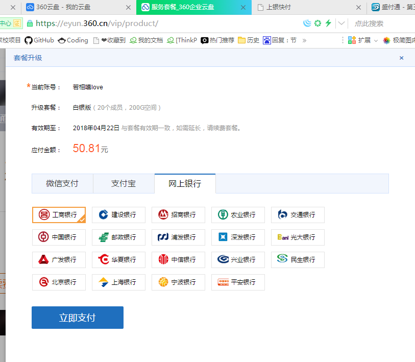Click the blue moon night-mode icon
The height and width of the screenshot is (362, 415).
click(x=307, y=23)
